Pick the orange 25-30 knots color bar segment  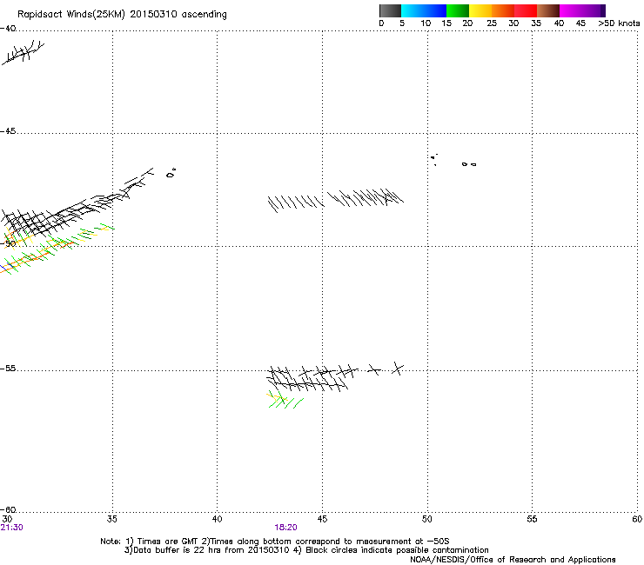tap(503, 10)
